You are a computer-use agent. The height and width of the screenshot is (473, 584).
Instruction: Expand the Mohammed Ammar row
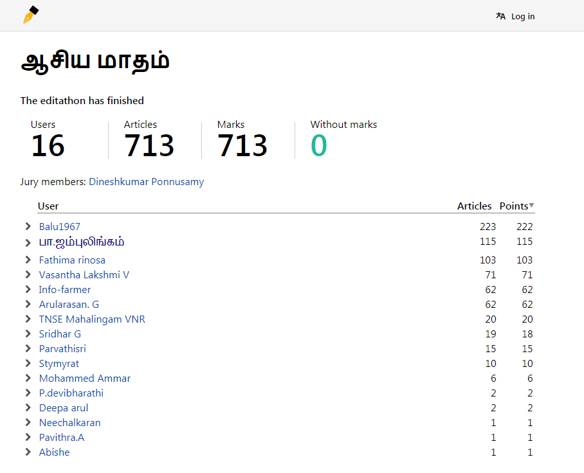click(28, 378)
